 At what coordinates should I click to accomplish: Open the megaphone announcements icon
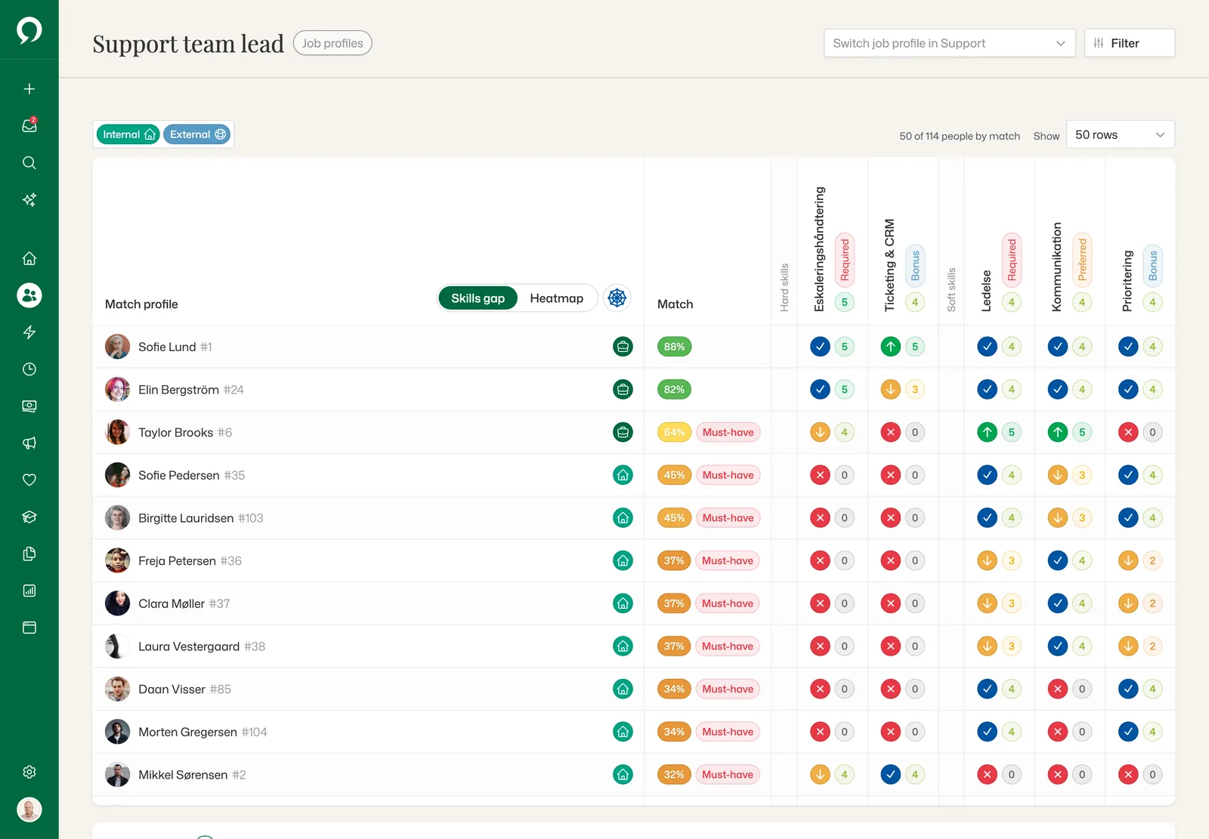(29, 443)
